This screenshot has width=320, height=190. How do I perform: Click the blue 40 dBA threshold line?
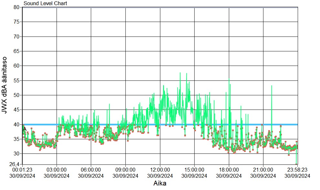click(160, 124)
